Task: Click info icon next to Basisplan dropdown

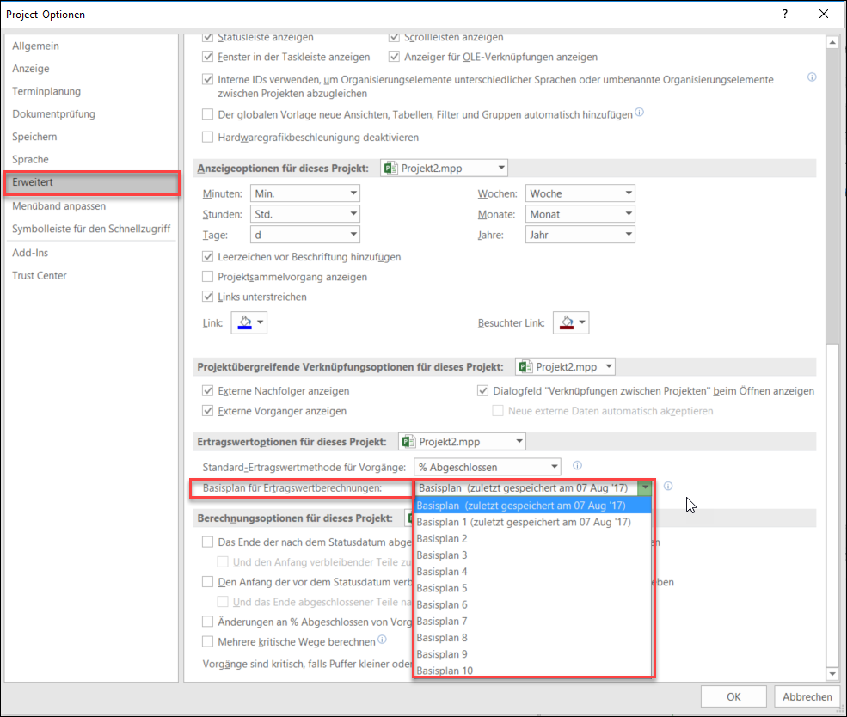Action: [668, 487]
